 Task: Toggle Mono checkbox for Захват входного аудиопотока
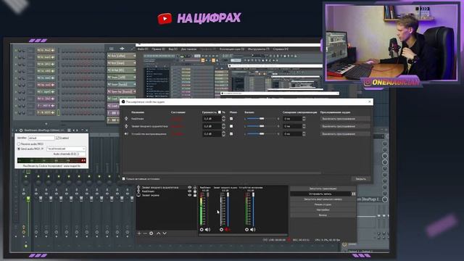click(x=231, y=126)
